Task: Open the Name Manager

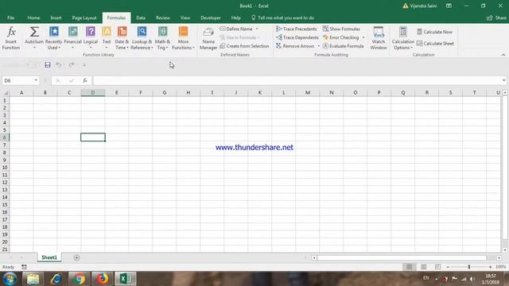Action: tap(208, 38)
